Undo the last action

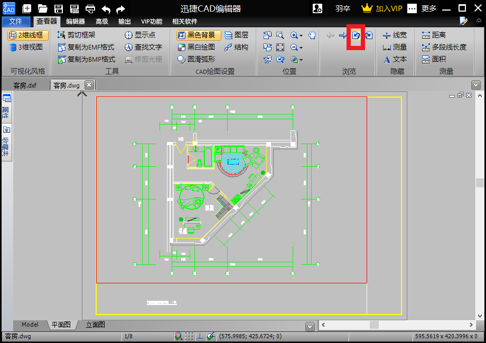coord(106,9)
